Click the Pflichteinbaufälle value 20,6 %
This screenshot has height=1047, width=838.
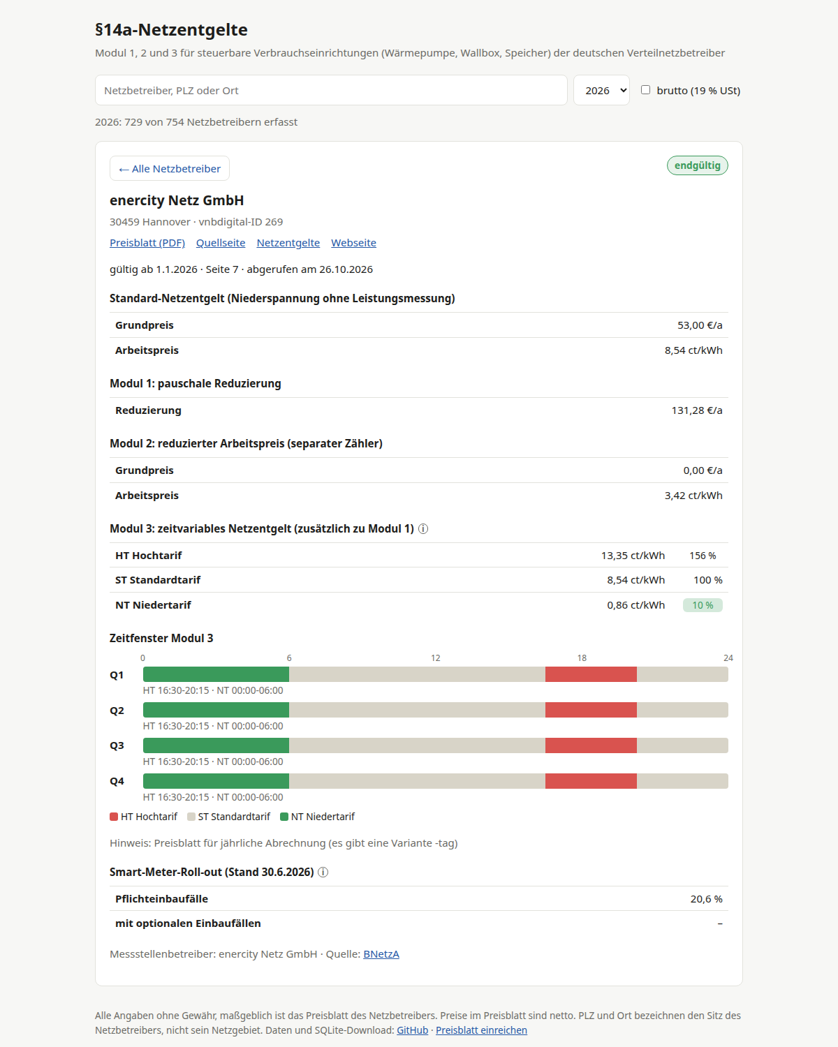coord(707,899)
